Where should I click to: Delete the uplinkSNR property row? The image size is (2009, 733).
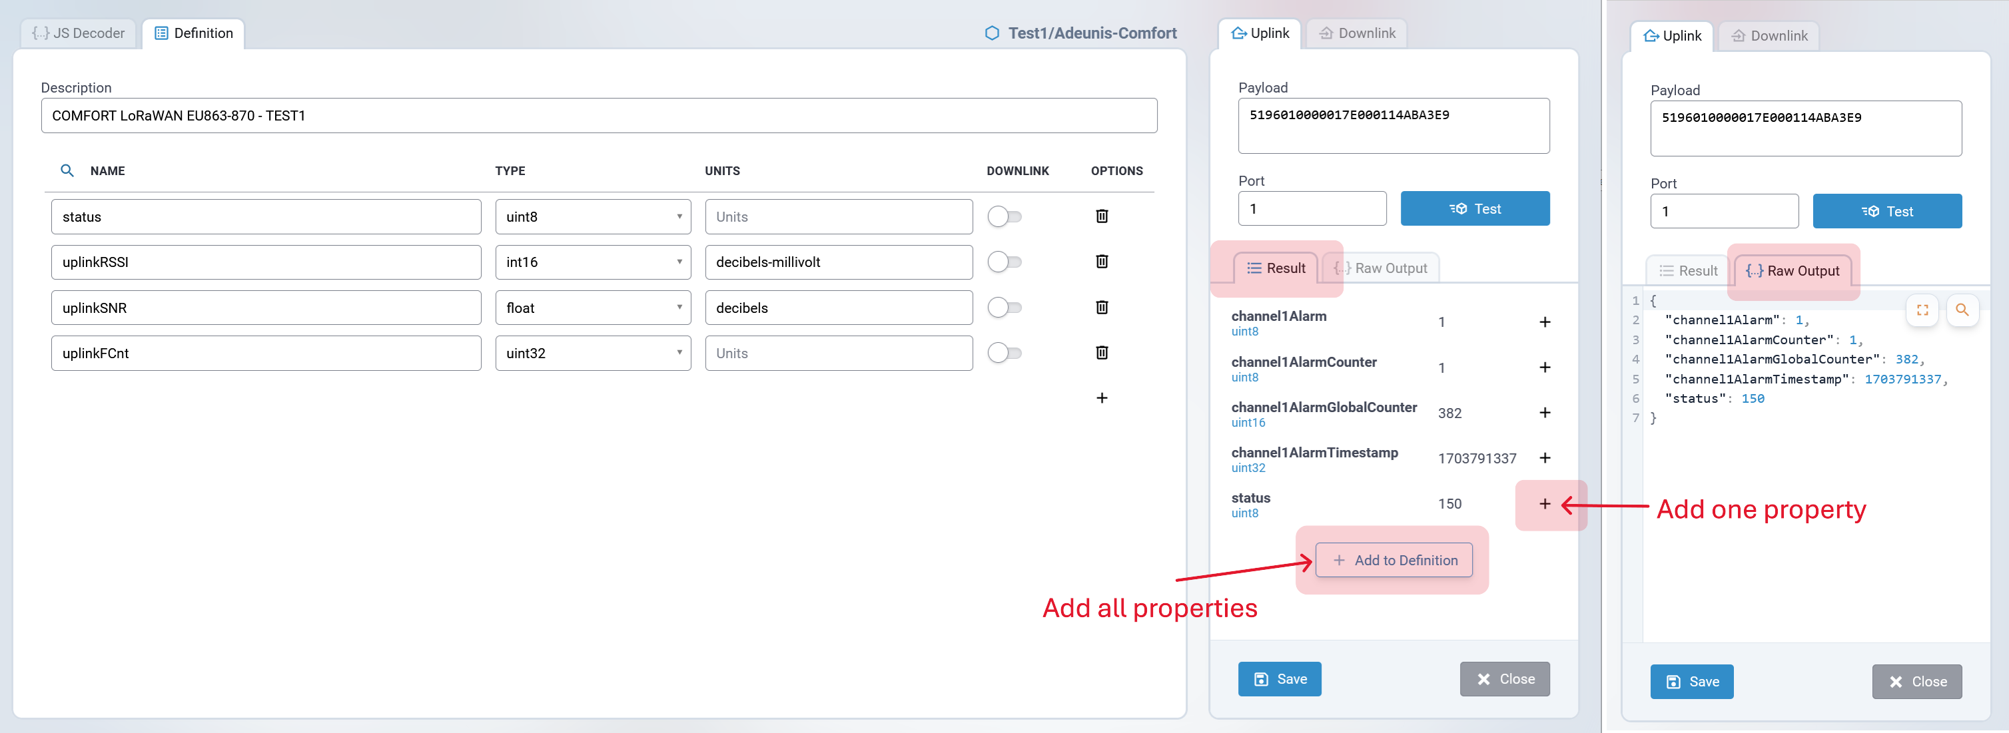[1101, 307]
